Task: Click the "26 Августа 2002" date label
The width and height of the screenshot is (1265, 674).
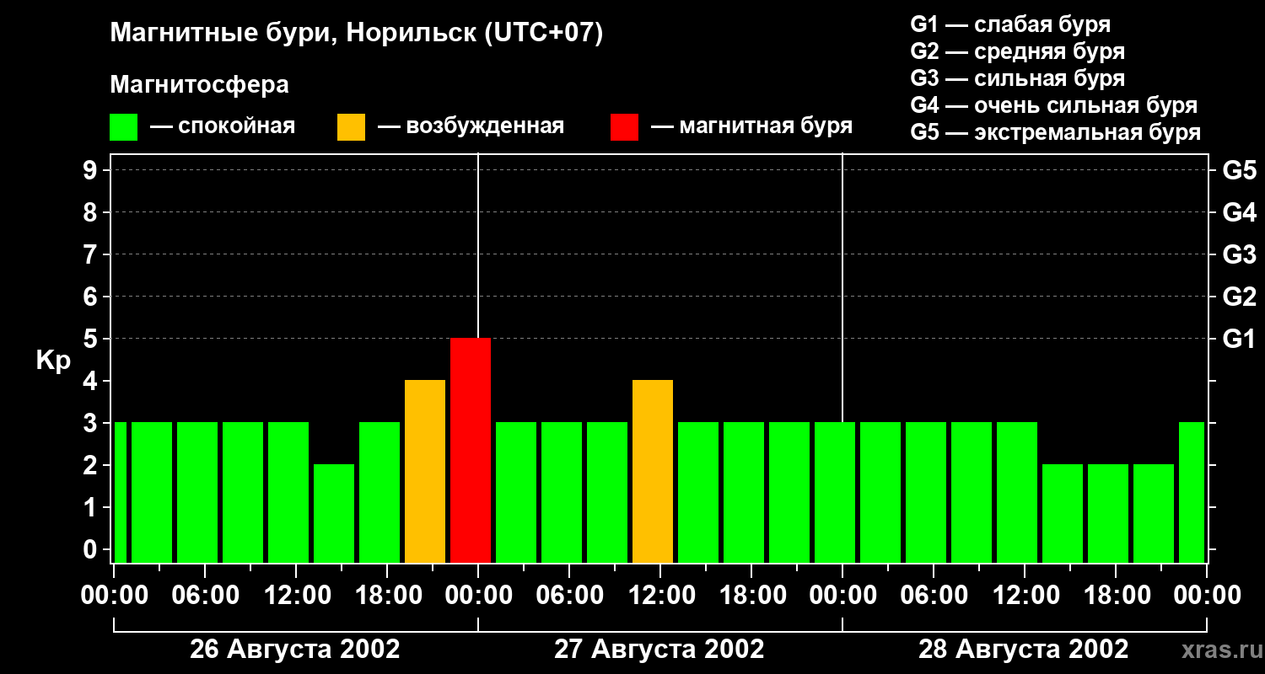Action: [x=295, y=650]
